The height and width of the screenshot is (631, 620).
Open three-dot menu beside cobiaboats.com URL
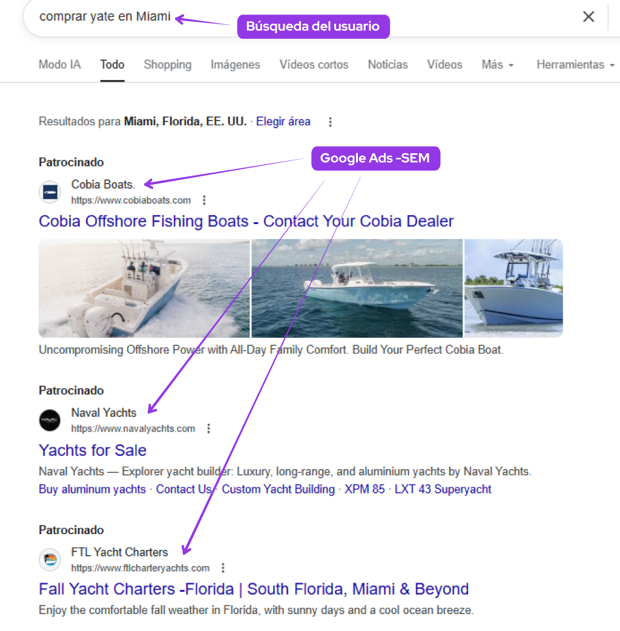coord(205,200)
